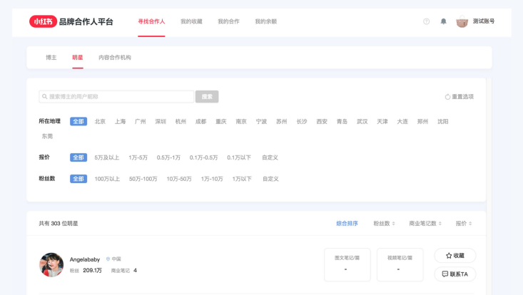Switch to the 博主 tab
Screen dimensions: 523x295
(x=51, y=58)
